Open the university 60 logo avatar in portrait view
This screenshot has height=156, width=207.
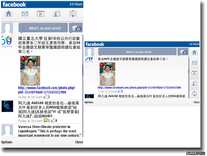(x=7, y=42)
